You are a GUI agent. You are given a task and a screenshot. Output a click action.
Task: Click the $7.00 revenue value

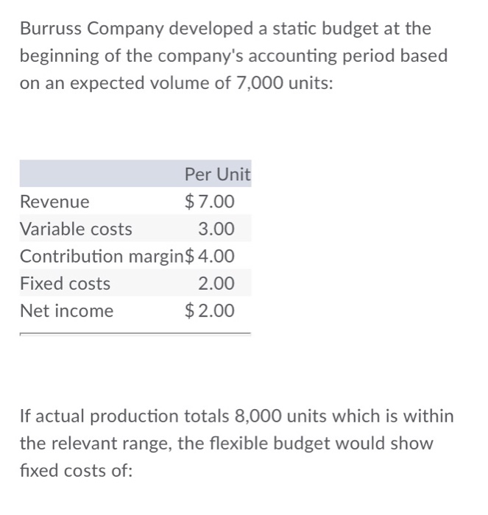pyautogui.click(x=209, y=202)
